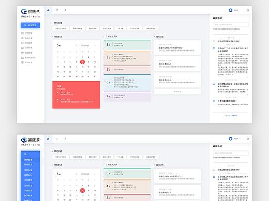
Task: Open the second icon tab in lower top bar
Action: (x=57, y=139)
